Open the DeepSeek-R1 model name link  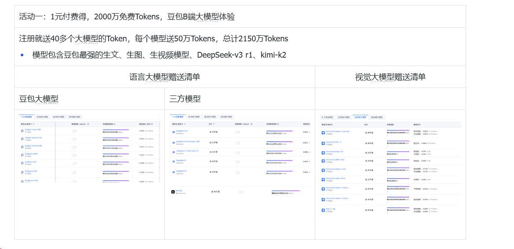pos(181,161)
